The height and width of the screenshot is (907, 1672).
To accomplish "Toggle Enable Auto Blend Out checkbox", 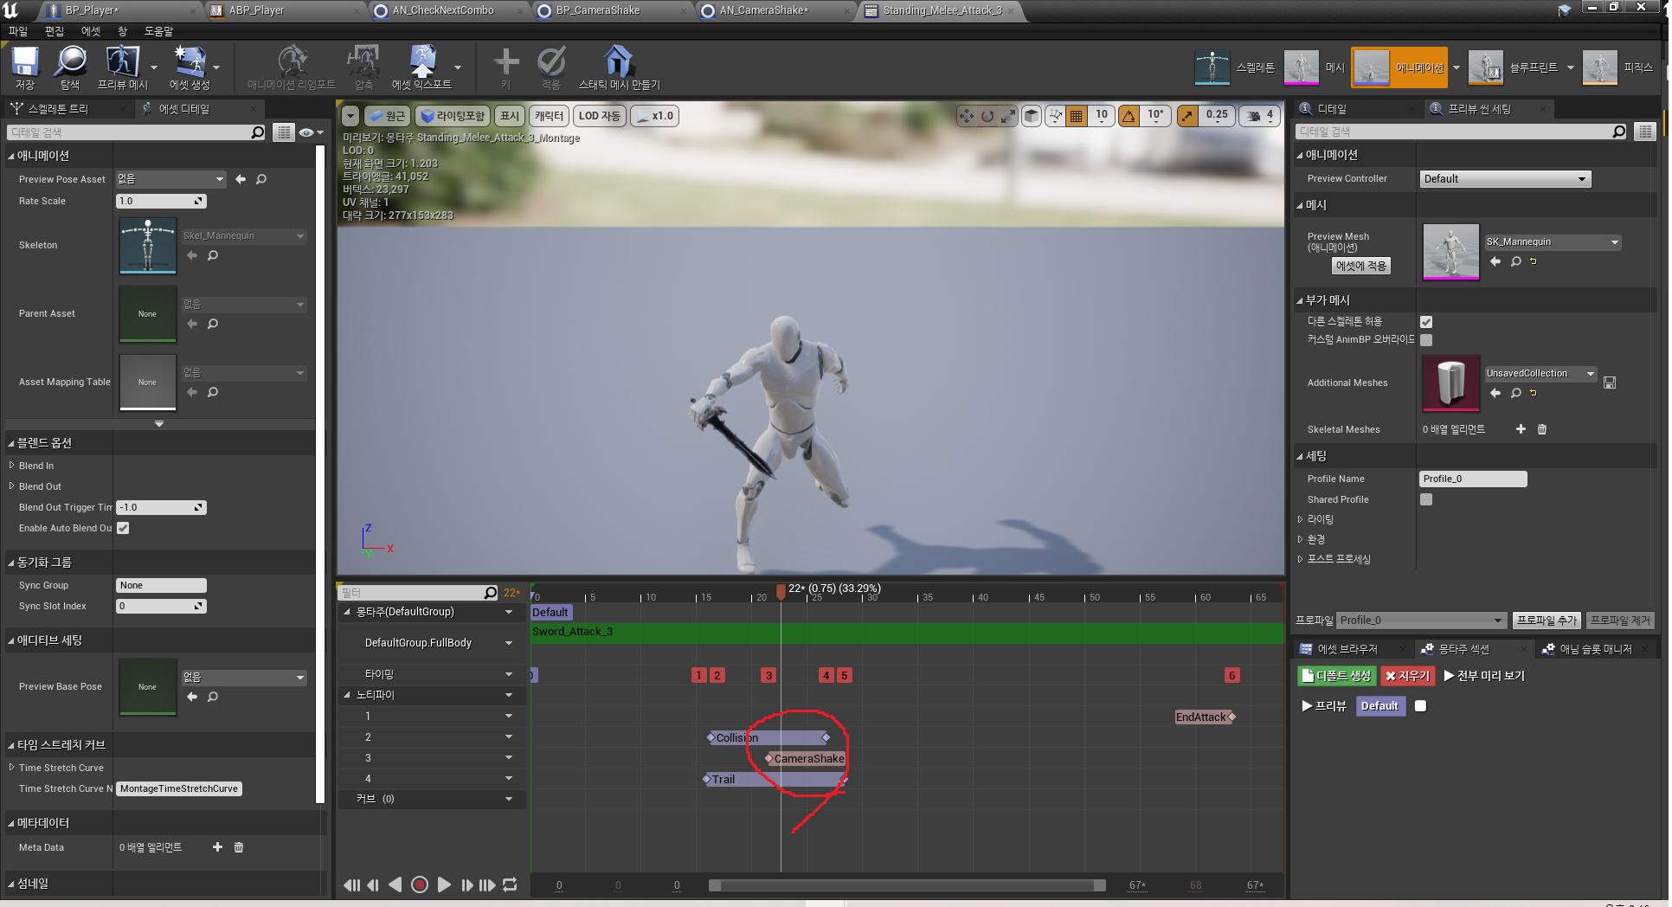I will (x=123, y=528).
